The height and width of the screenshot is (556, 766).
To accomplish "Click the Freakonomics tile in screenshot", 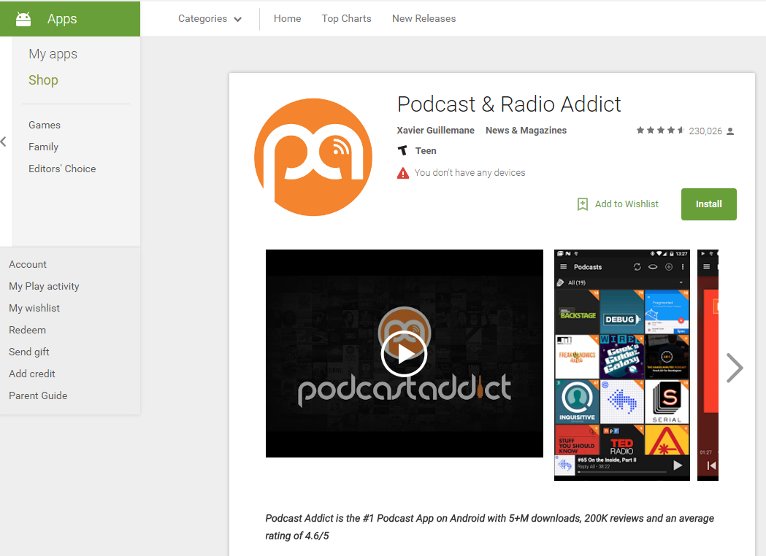I will [x=577, y=357].
